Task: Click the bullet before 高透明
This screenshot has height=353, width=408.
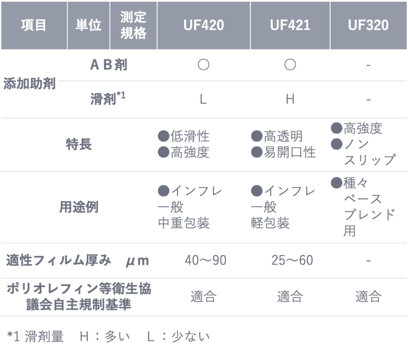Action: click(257, 136)
